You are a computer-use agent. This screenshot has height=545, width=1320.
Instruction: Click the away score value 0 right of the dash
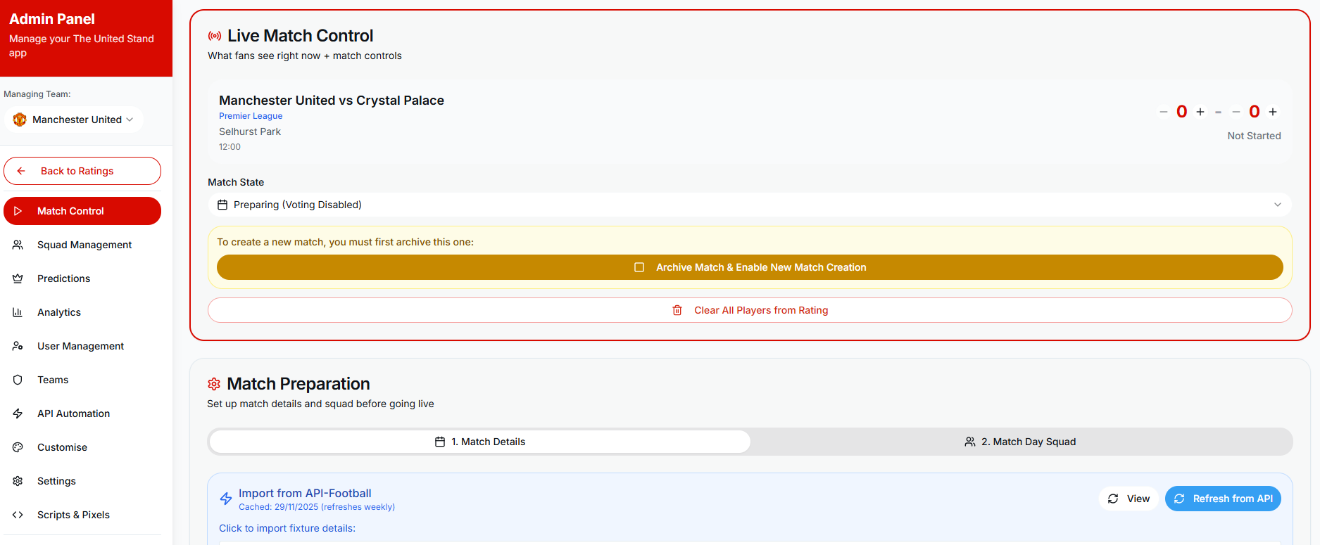1255,112
